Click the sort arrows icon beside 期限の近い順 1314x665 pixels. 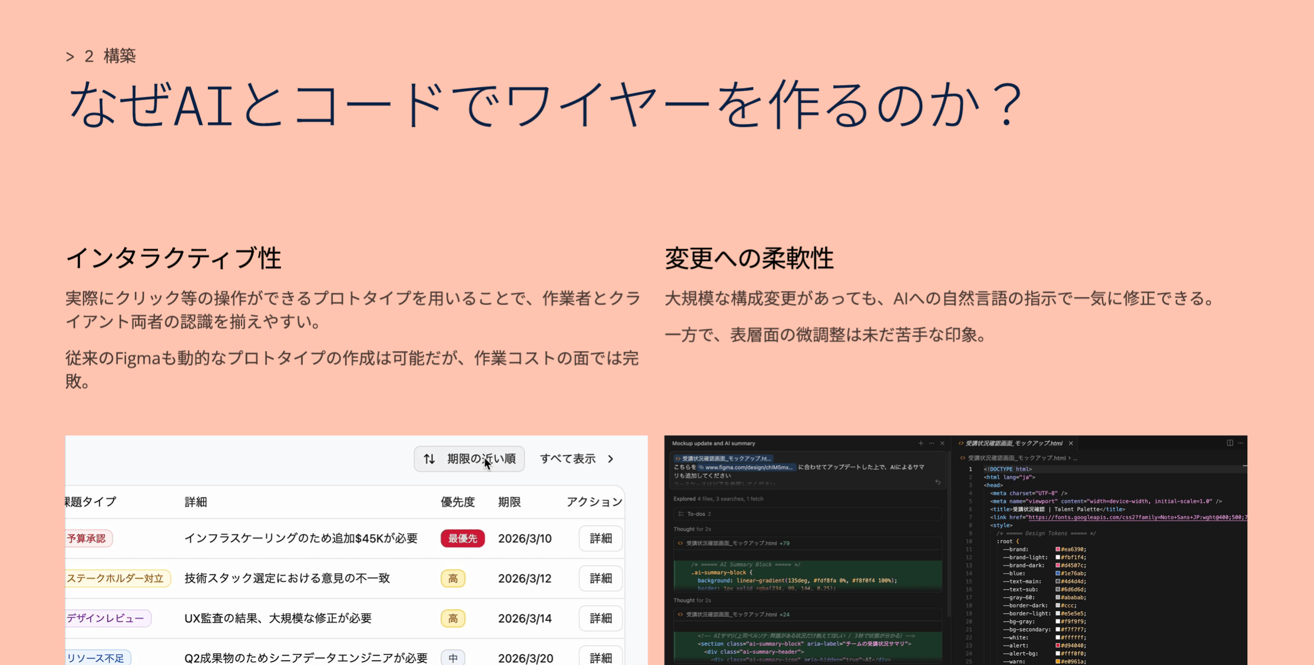[429, 459]
